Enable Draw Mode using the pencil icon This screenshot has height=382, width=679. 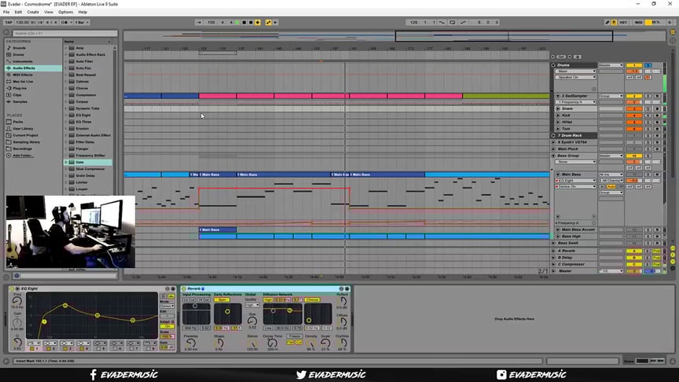point(607,22)
